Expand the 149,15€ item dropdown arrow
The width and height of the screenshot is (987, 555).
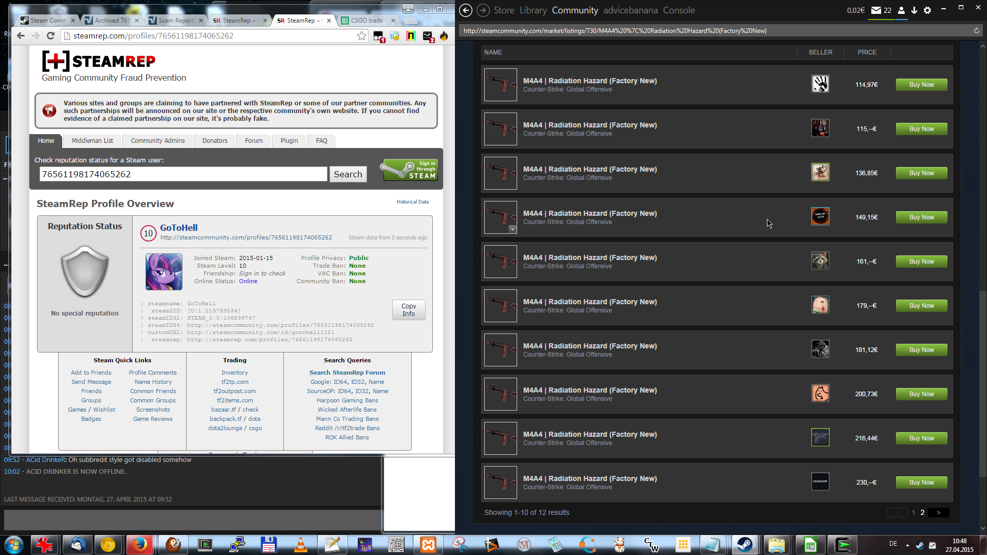(513, 229)
